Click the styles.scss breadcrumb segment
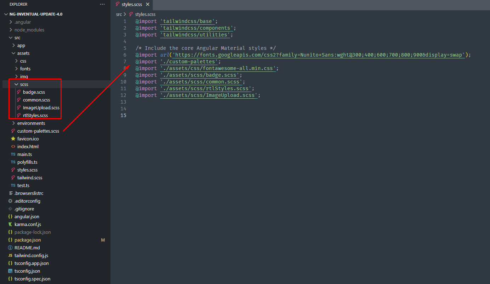This screenshot has height=284, width=490. 145,14
